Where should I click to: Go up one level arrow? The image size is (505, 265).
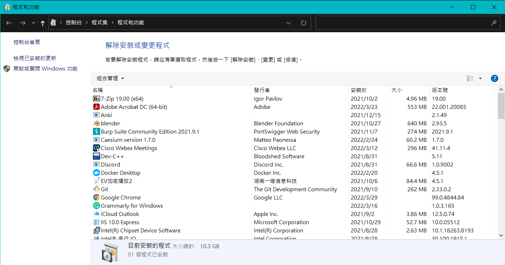pos(43,23)
